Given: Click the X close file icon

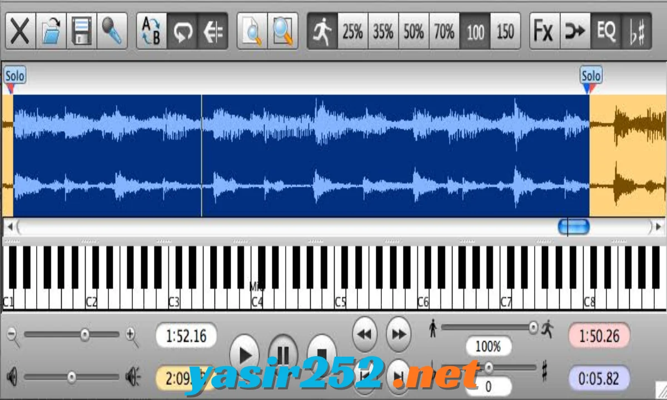Looking at the screenshot, I should pyautogui.click(x=20, y=32).
